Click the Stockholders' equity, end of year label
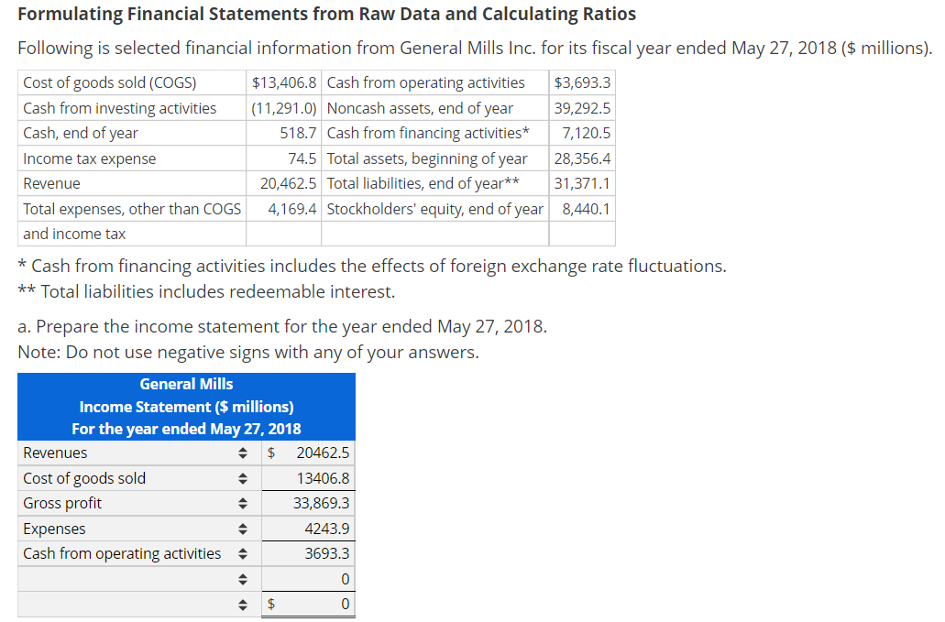This screenshot has height=622, width=945. (x=435, y=209)
